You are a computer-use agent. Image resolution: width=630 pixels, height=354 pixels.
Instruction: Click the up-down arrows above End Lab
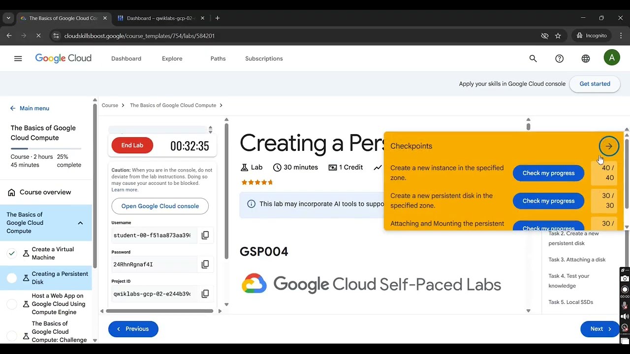click(x=210, y=130)
